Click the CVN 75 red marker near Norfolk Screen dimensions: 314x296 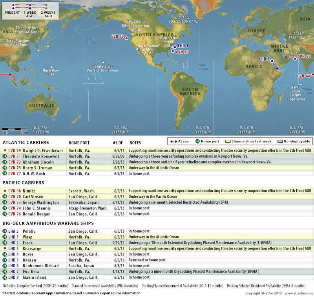click(x=173, y=52)
